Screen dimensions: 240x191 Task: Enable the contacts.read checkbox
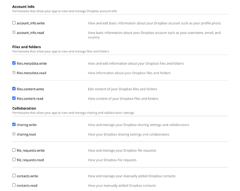coord(14,185)
